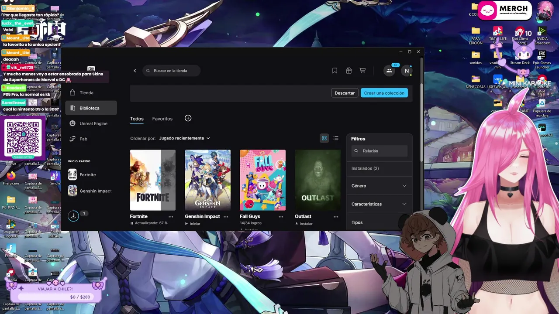Select Riot Client desktop shortcut
The image size is (559, 314).
[x=520, y=36]
